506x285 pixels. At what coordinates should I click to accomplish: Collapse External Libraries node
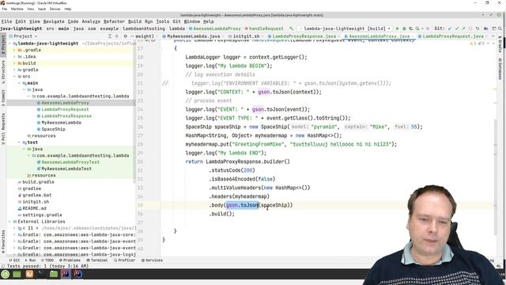click(x=9, y=222)
